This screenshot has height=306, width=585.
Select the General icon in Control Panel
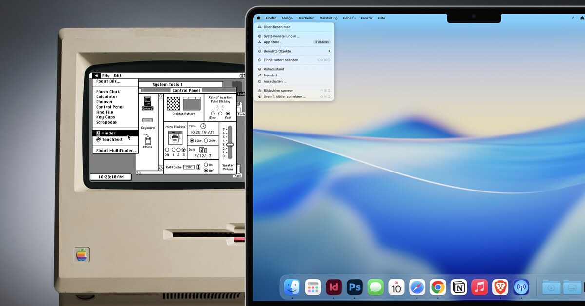click(148, 103)
